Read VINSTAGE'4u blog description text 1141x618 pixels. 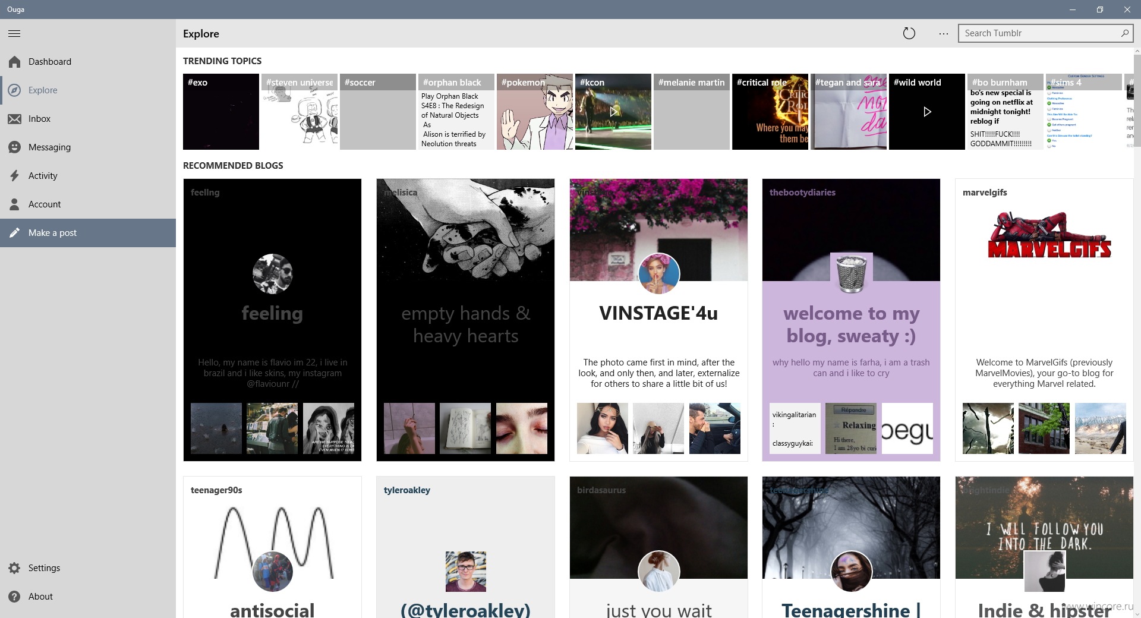click(658, 373)
